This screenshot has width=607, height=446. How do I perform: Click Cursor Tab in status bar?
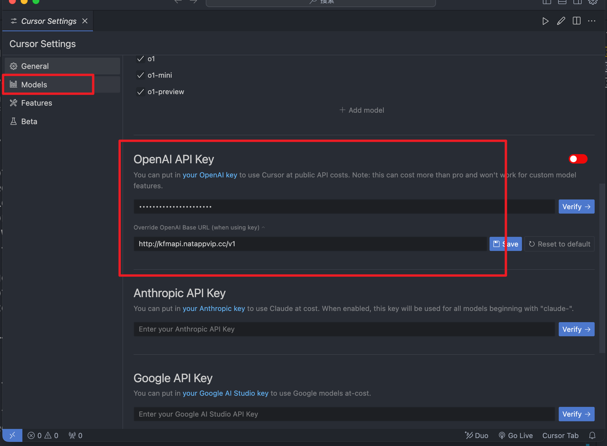pyautogui.click(x=560, y=436)
